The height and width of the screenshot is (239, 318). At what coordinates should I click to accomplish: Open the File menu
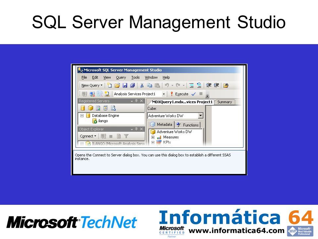[84, 77]
